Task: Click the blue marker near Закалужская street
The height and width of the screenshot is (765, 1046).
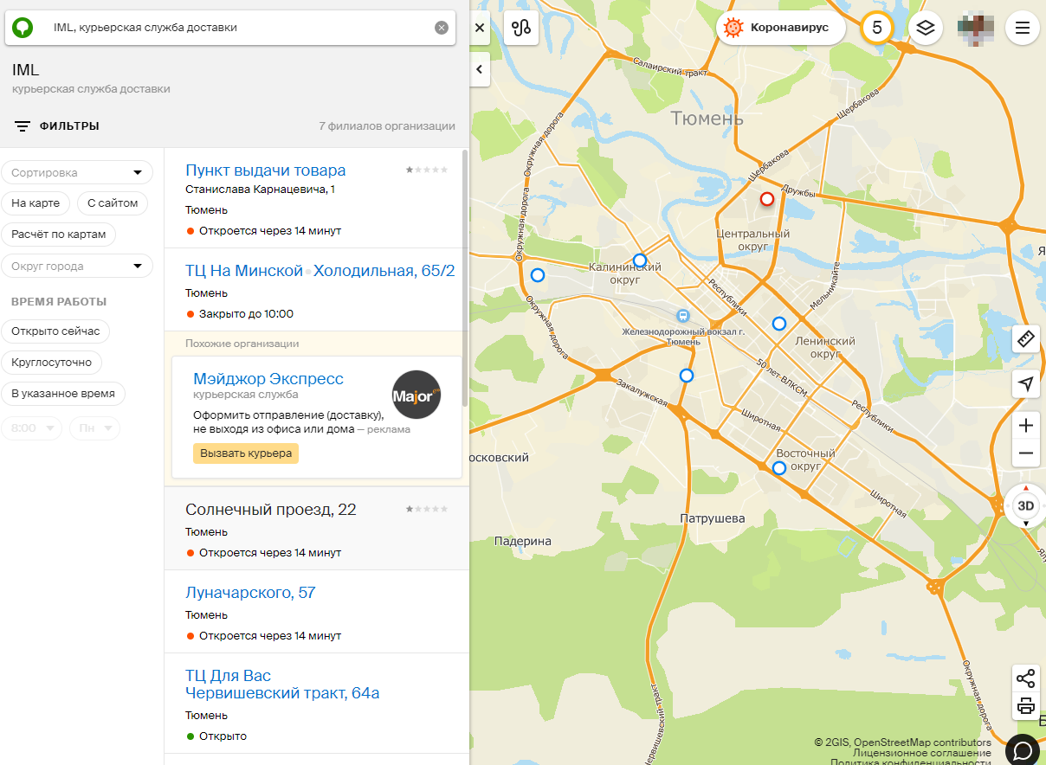Action: pyautogui.click(x=687, y=376)
